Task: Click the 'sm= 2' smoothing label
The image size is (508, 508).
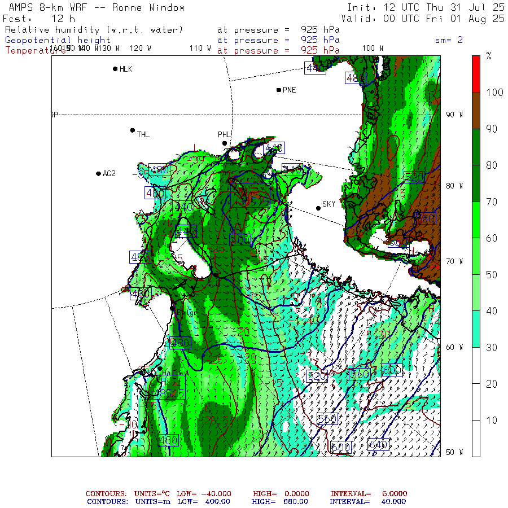Action: click(x=449, y=40)
